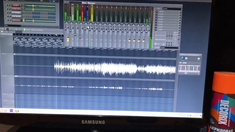Click the red icon in the system tray
235x132 pixels.
[190, 115]
